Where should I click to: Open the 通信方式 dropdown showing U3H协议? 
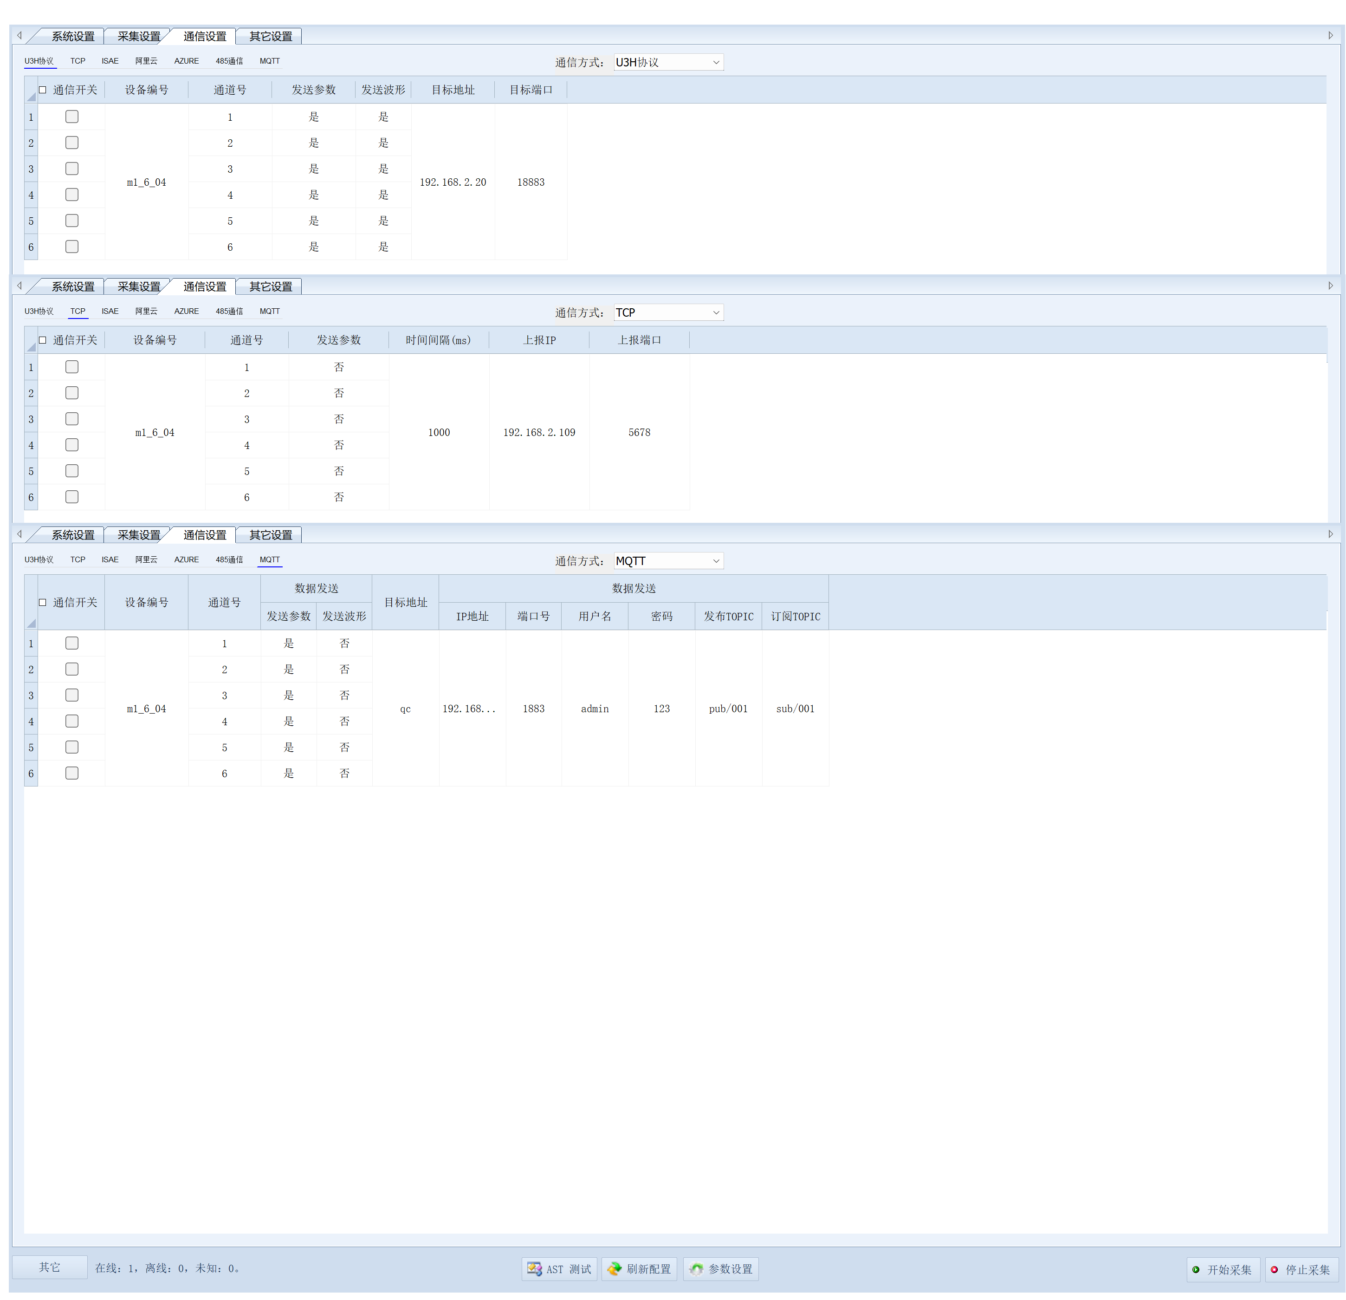716,63
